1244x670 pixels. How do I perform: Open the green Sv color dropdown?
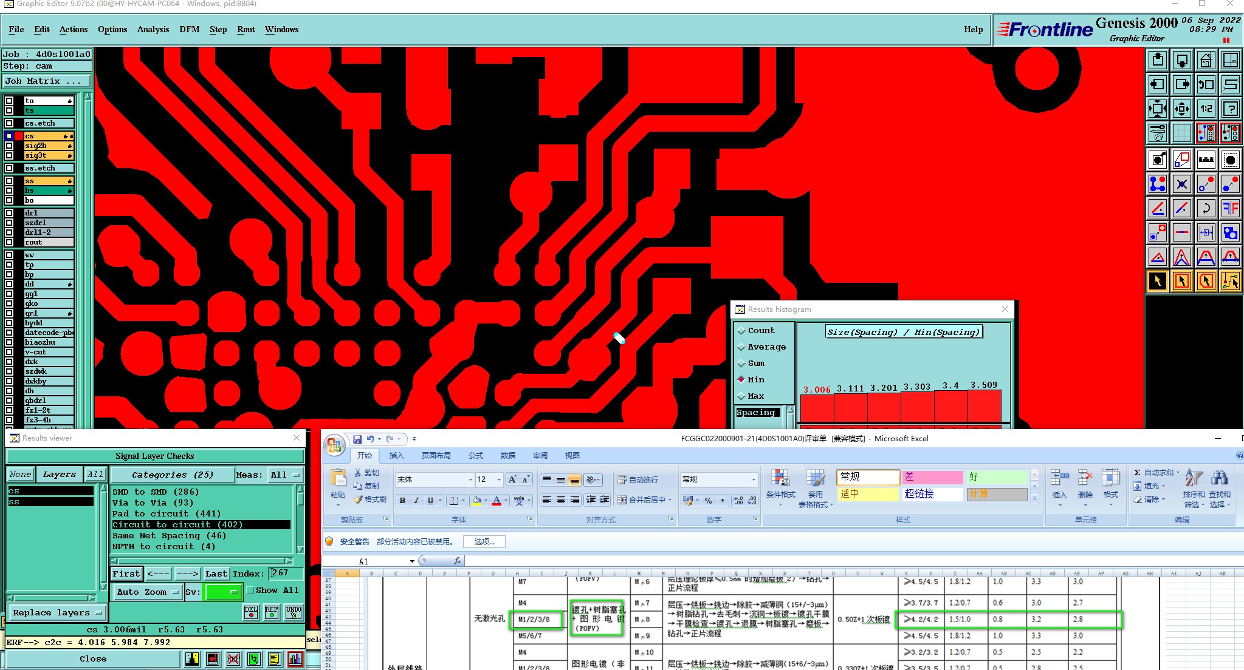(x=224, y=592)
